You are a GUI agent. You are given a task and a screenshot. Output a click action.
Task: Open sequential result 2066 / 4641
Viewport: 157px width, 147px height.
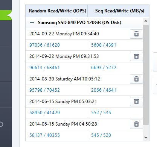tap(104, 90)
